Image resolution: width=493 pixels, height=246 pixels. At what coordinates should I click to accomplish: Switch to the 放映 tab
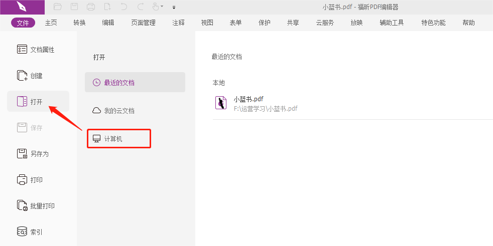click(x=357, y=23)
